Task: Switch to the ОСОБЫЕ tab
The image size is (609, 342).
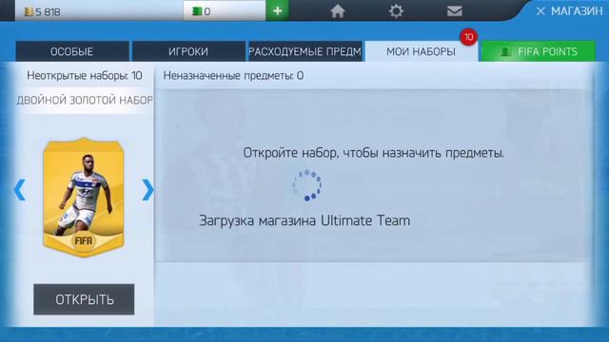Action: click(x=72, y=51)
